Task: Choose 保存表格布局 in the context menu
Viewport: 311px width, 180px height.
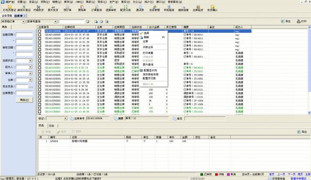Action: click(151, 74)
